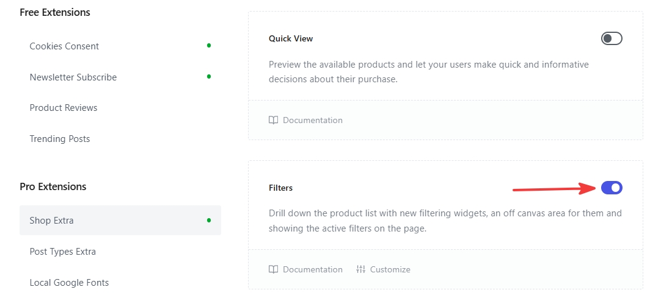Screen dimensions: 661x301
Task: Click the Quick View card title
Action: (x=291, y=38)
